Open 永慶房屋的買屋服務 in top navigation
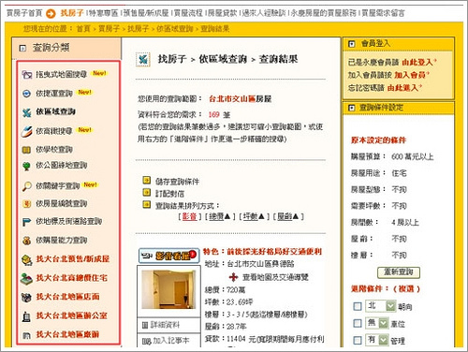The image size is (468, 352). pos(324,13)
